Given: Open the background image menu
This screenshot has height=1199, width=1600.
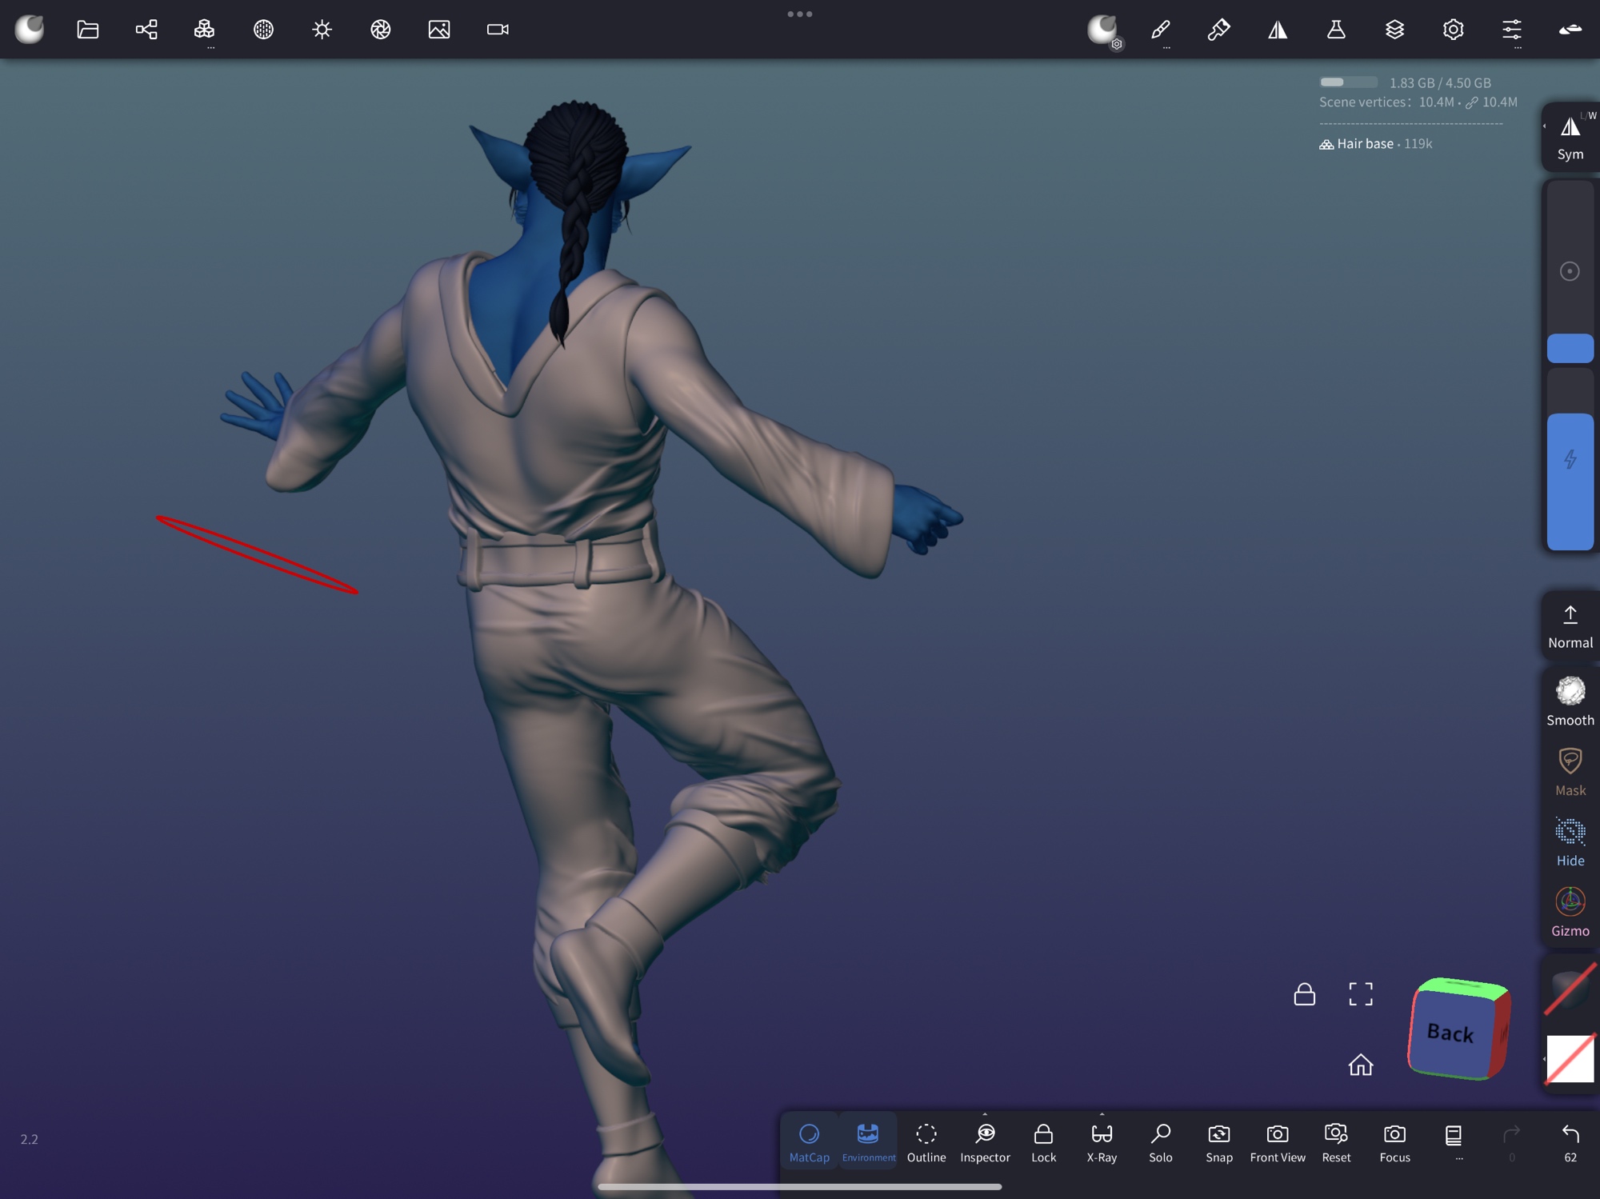Looking at the screenshot, I should (x=438, y=30).
